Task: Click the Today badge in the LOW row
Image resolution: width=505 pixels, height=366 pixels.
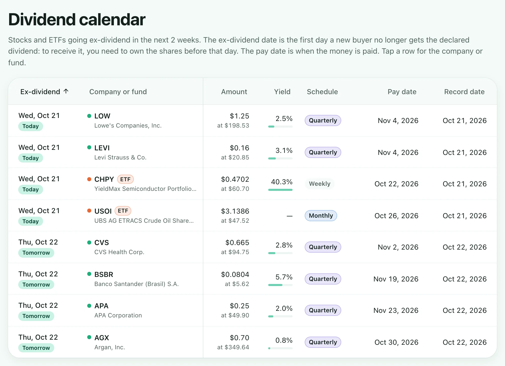Action: click(x=30, y=126)
